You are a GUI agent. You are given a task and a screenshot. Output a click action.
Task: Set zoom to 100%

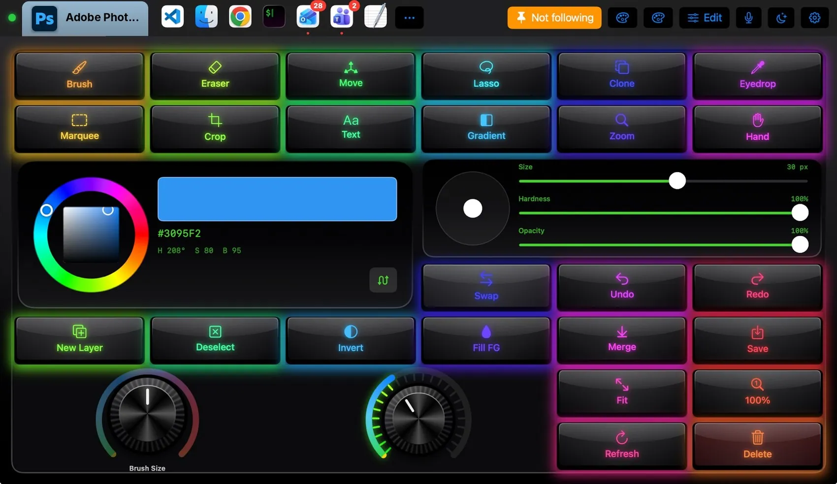click(757, 393)
